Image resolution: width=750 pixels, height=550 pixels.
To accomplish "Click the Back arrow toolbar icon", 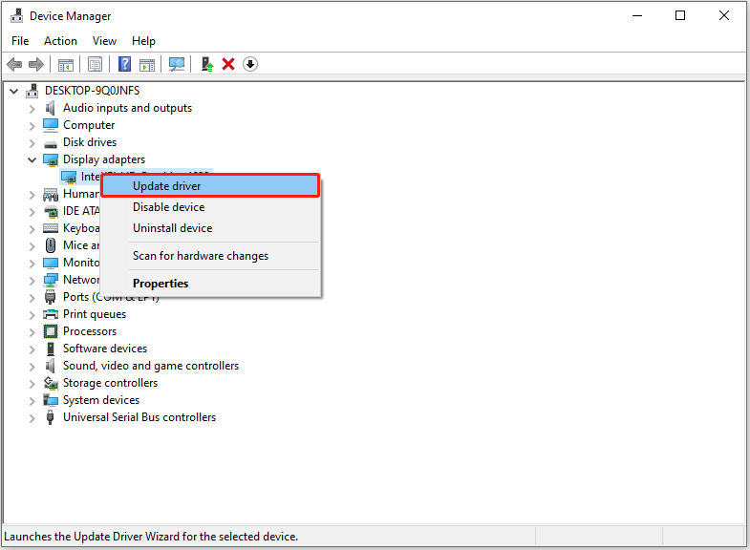I will coord(14,64).
